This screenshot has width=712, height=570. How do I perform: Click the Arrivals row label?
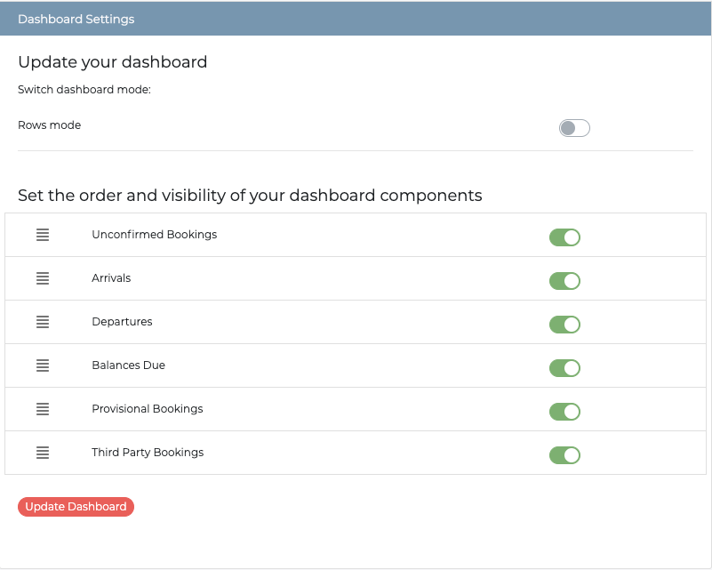click(x=111, y=278)
